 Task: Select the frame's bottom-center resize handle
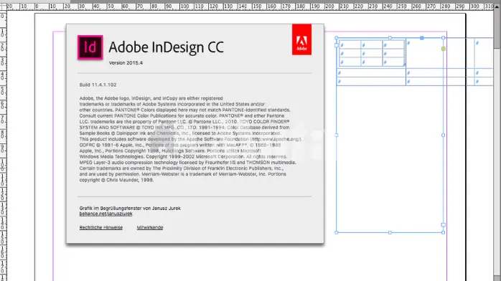click(390, 232)
